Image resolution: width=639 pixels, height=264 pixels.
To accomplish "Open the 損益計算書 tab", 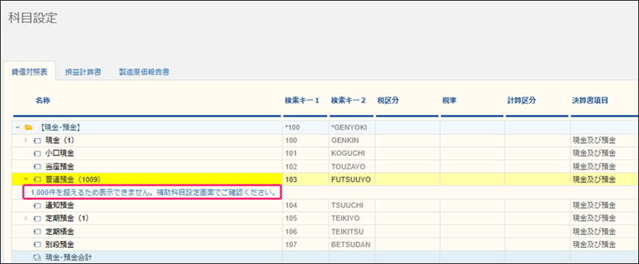I will pos(83,72).
